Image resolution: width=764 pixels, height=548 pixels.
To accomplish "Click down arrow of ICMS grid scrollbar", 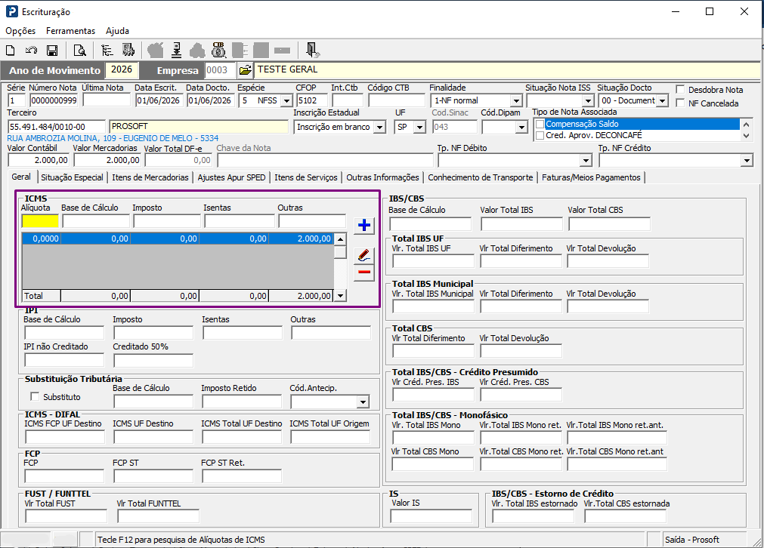I will [341, 295].
